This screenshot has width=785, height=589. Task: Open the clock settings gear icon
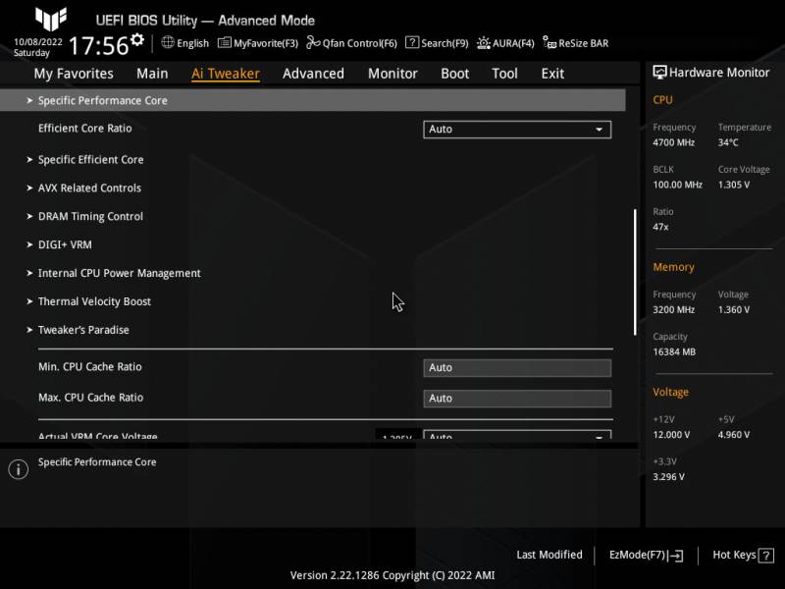click(136, 39)
